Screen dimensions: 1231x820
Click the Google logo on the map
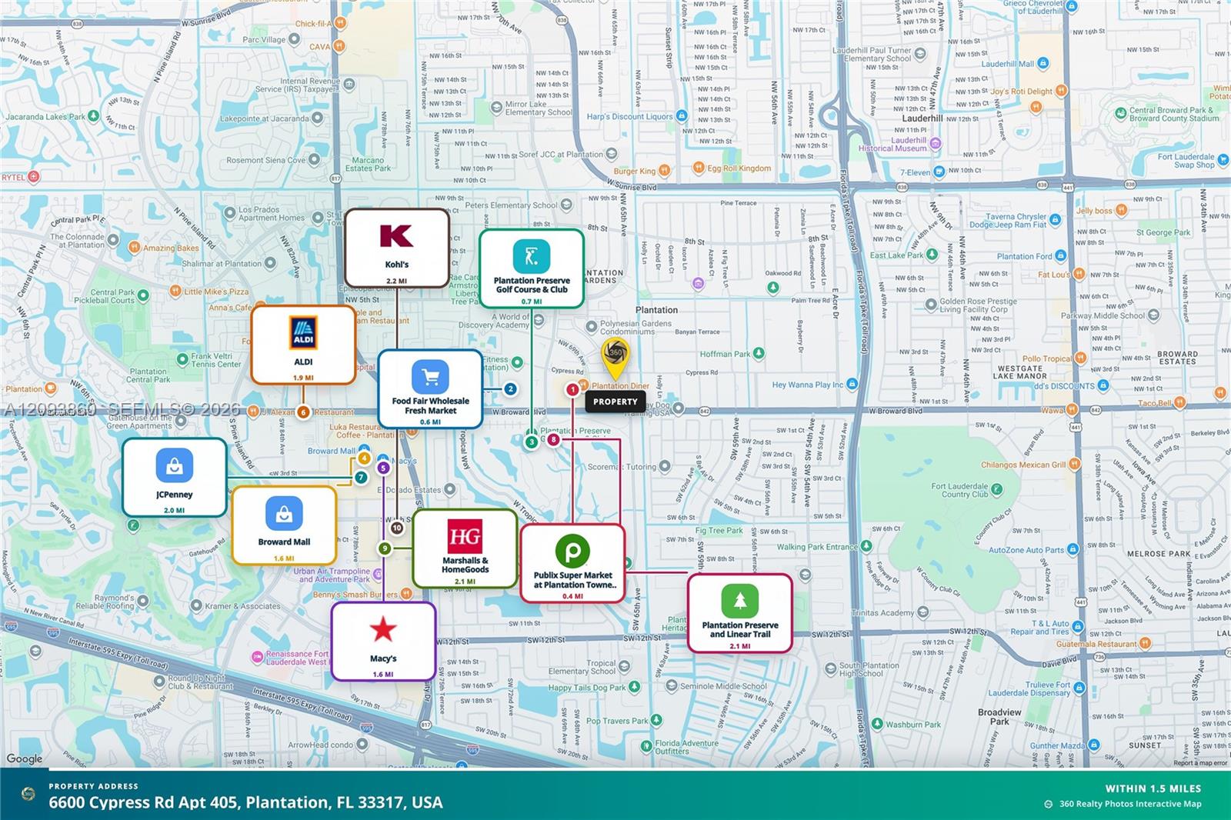pos(25,758)
